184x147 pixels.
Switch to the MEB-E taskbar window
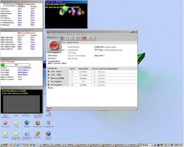tap(45, 145)
